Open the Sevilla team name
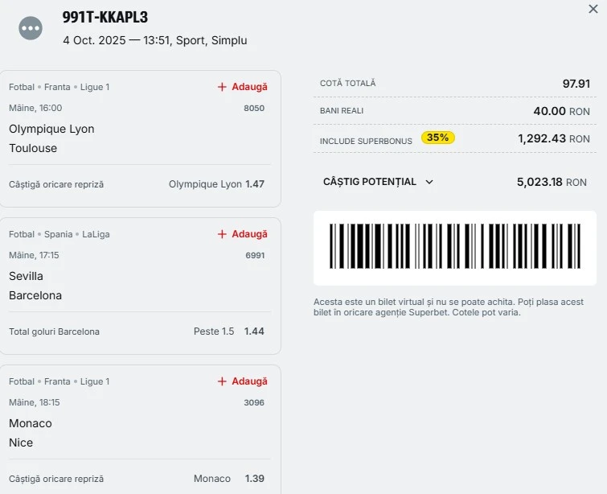 click(26, 276)
